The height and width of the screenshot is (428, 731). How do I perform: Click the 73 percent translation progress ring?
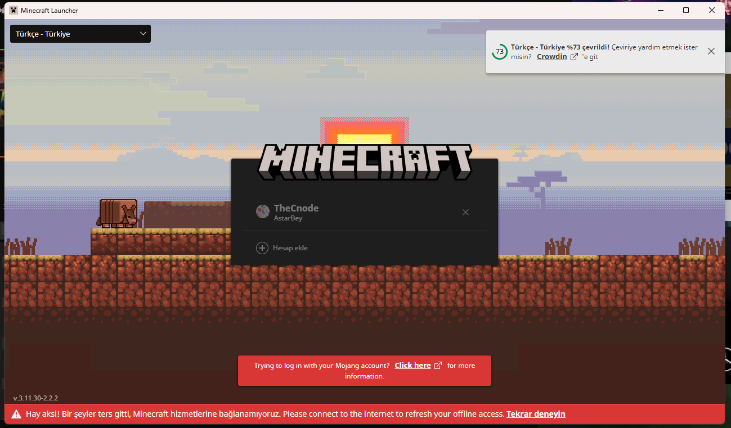499,52
